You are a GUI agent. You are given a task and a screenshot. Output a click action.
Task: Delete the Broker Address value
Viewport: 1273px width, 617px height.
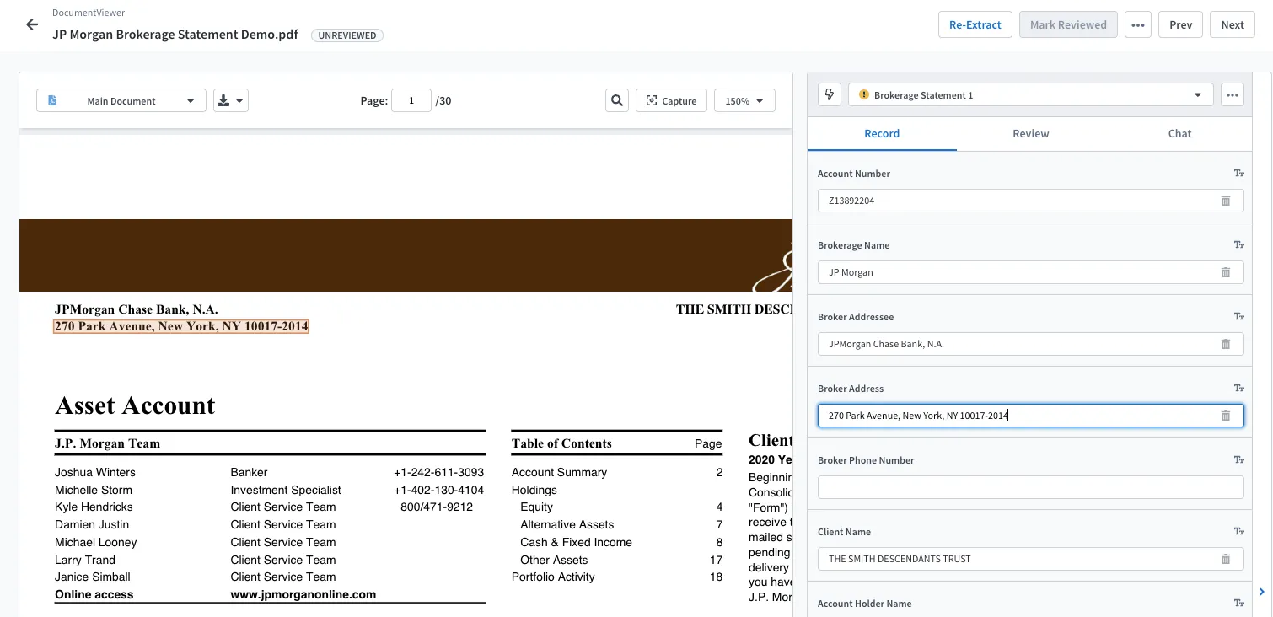tap(1226, 416)
